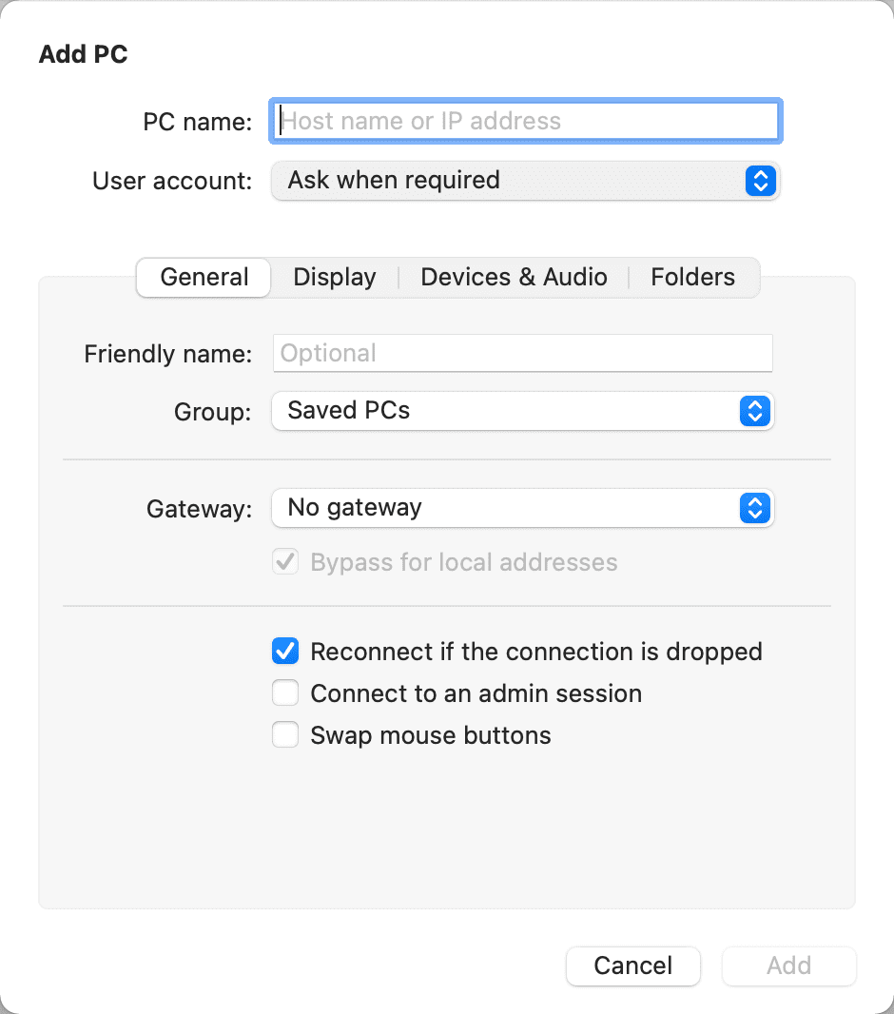Switch to the Display tab
Viewport: 894px width, 1014px height.
(x=335, y=277)
